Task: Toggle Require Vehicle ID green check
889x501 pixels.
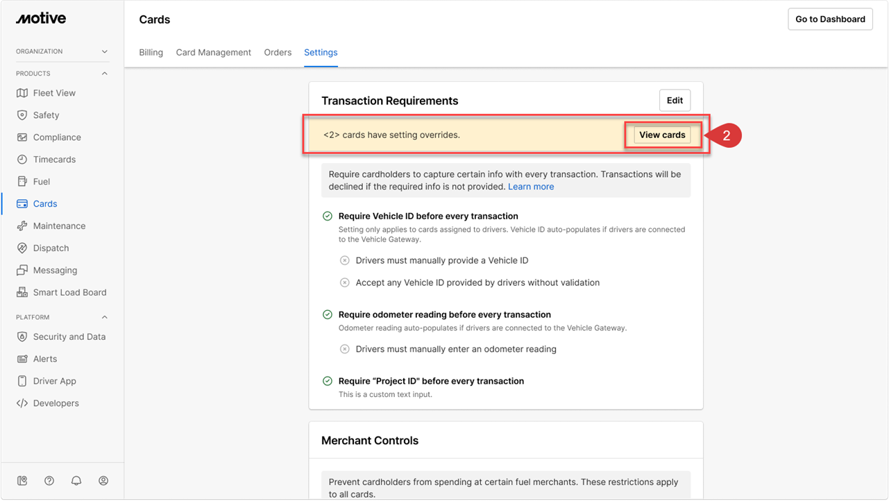Action: (x=328, y=216)
